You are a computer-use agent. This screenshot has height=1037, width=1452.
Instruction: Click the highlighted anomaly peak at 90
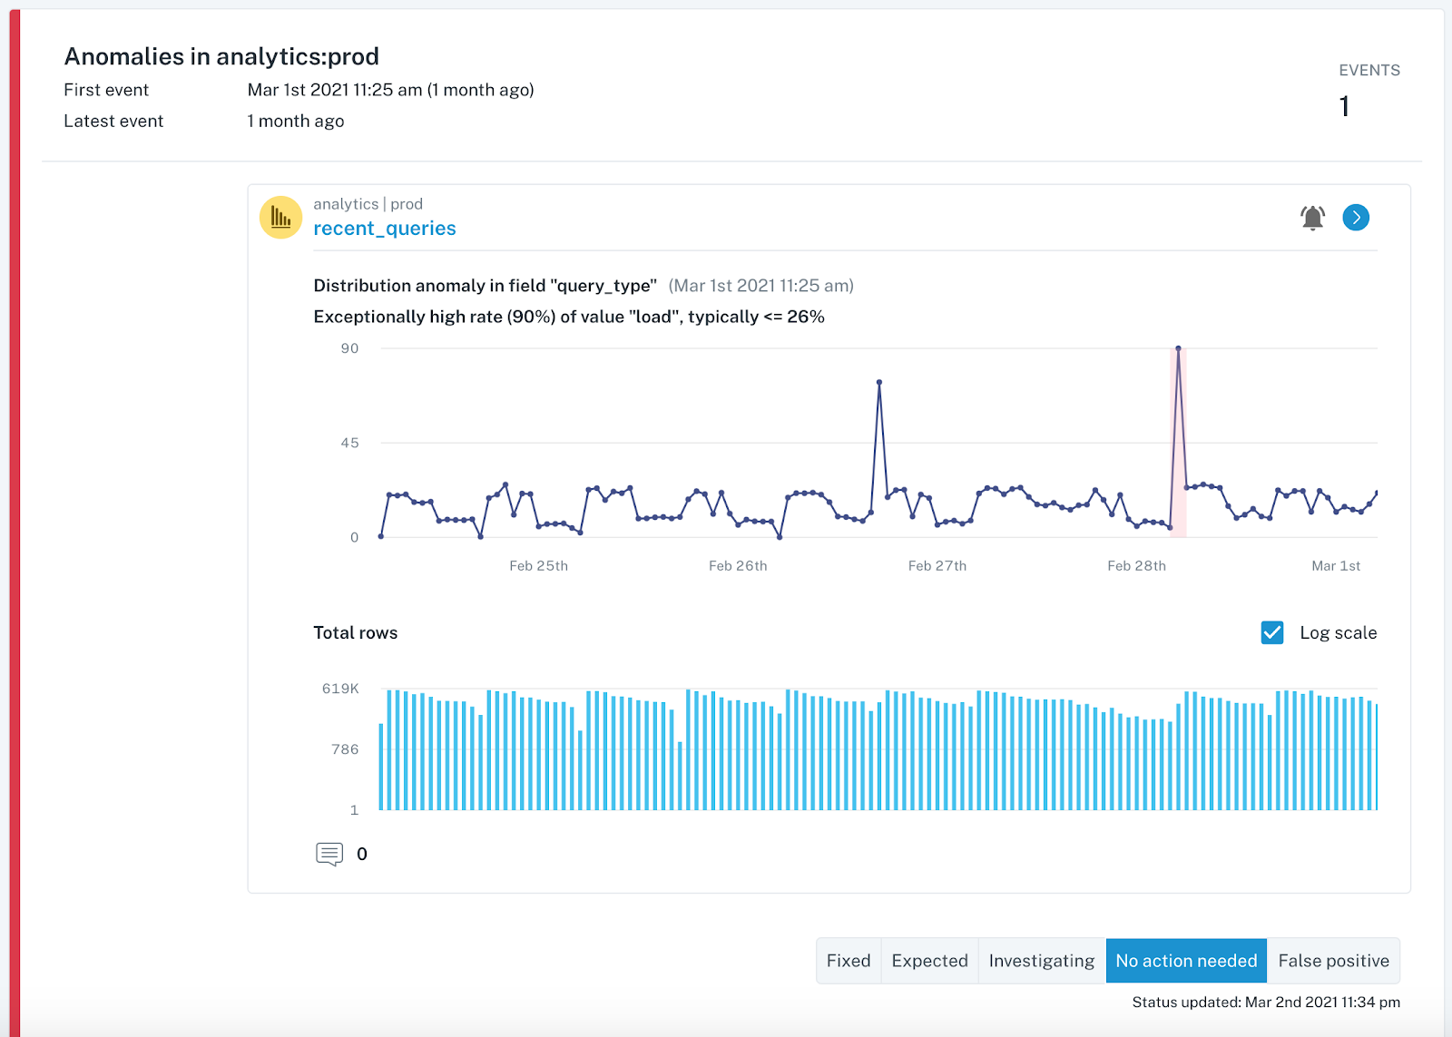[x=1178, y=348]
